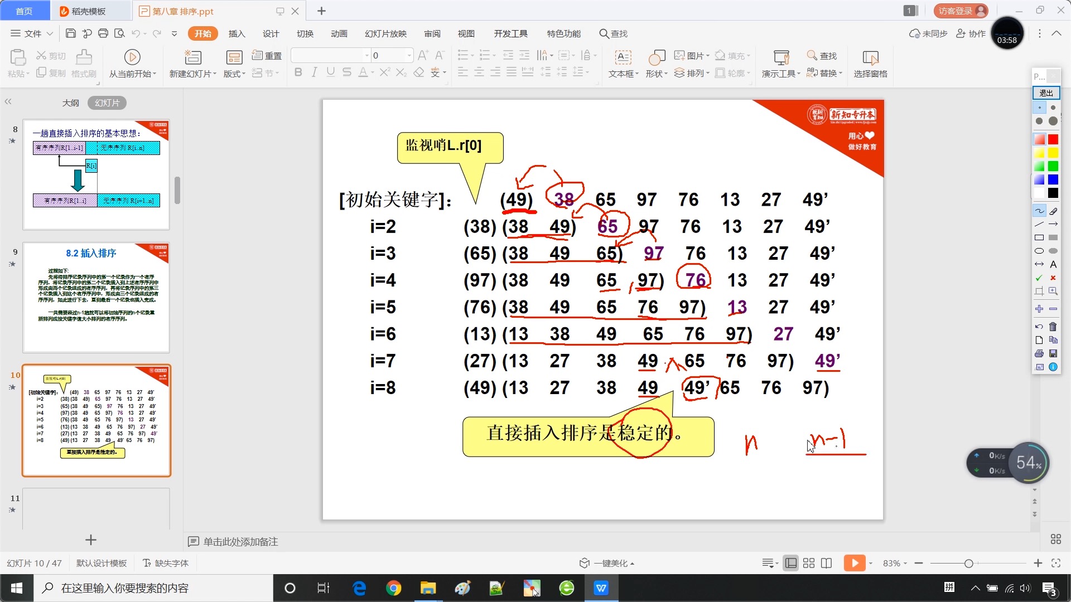Click the 重置 reset button

[x=267, y=55]
